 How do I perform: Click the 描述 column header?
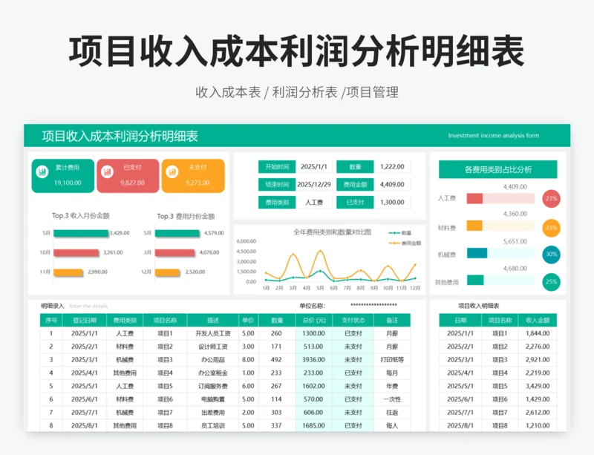(x=213, y=321)
